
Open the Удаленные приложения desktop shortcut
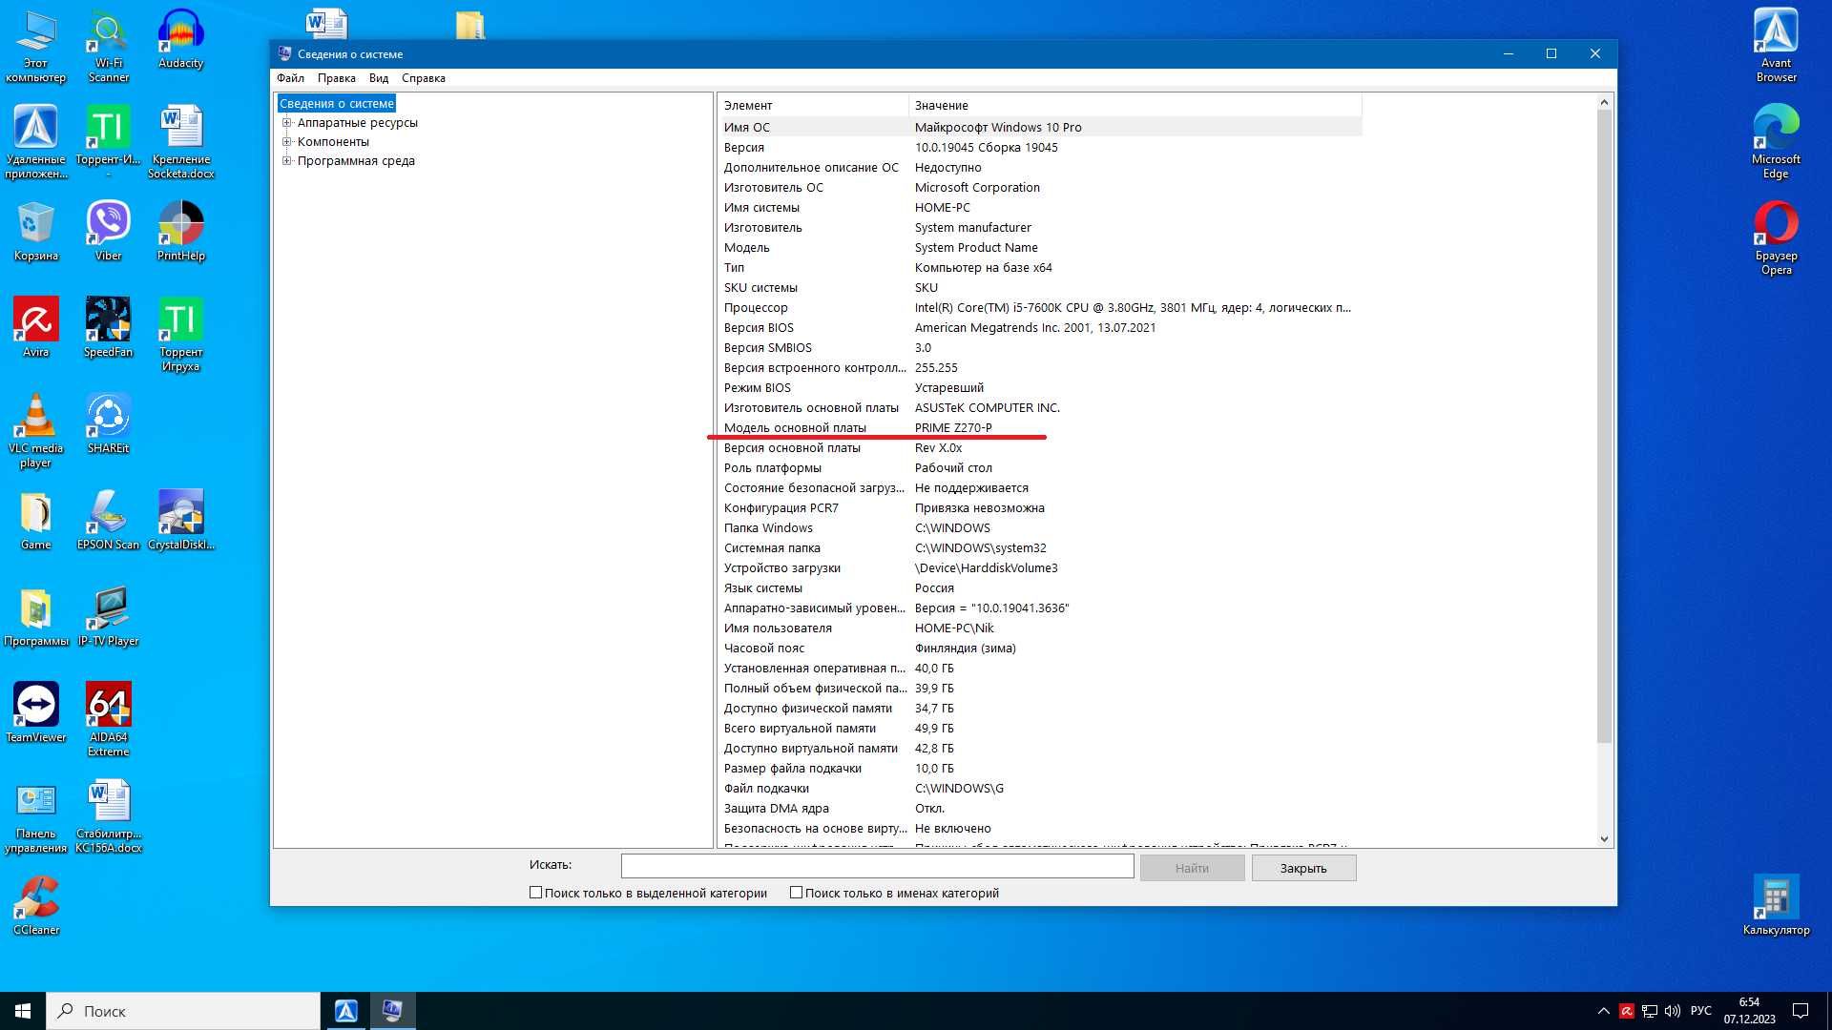point(35,141)
